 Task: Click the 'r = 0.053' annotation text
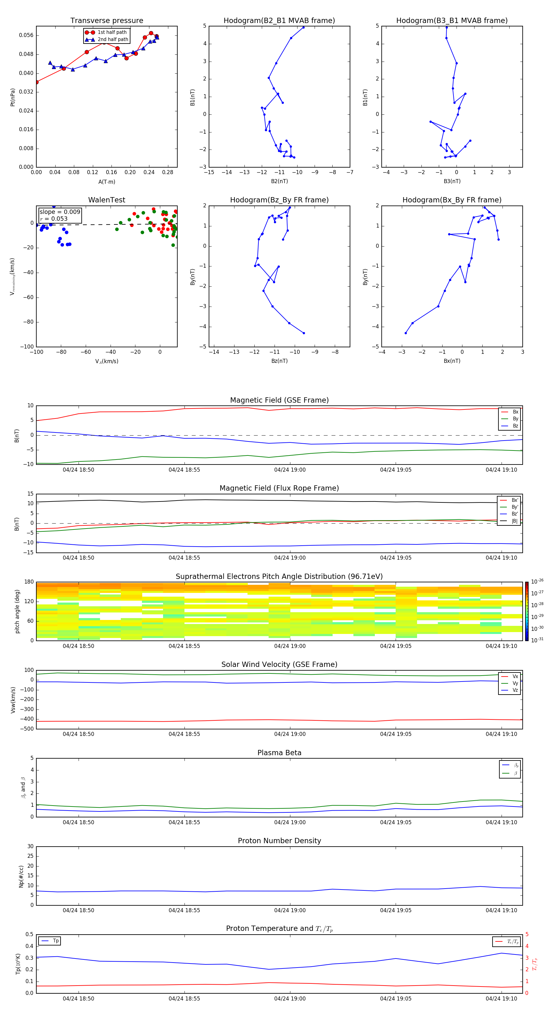[54, 219]
